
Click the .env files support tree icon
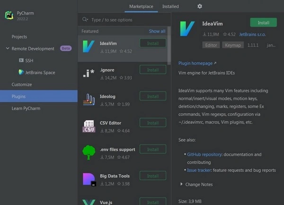click(x=89, y=153)
